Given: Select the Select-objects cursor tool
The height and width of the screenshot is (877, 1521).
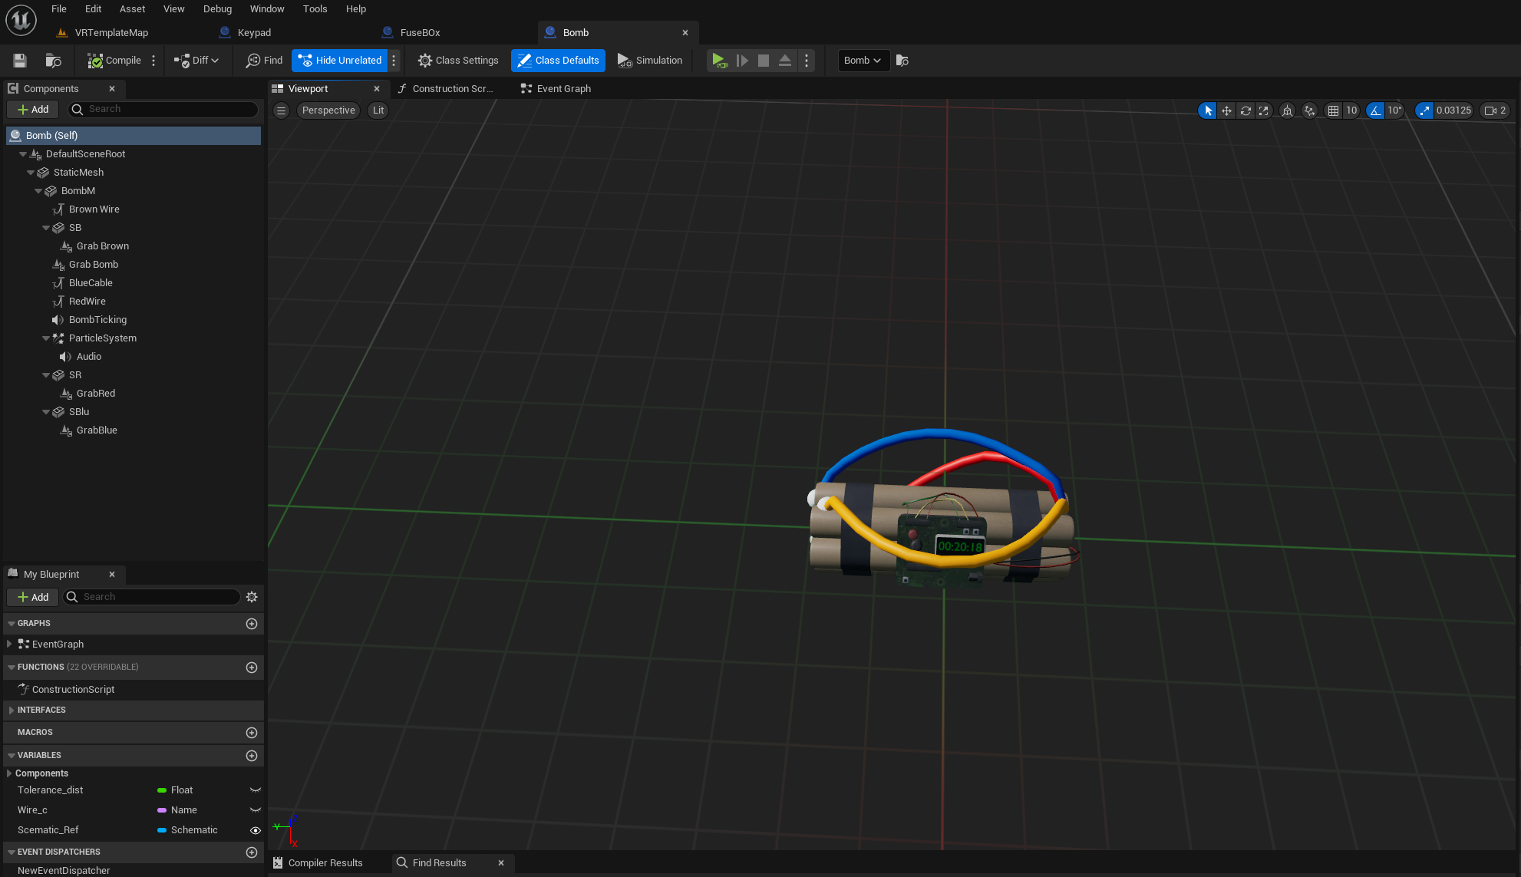Looking at the screenshot, I should pos(1208,110).
